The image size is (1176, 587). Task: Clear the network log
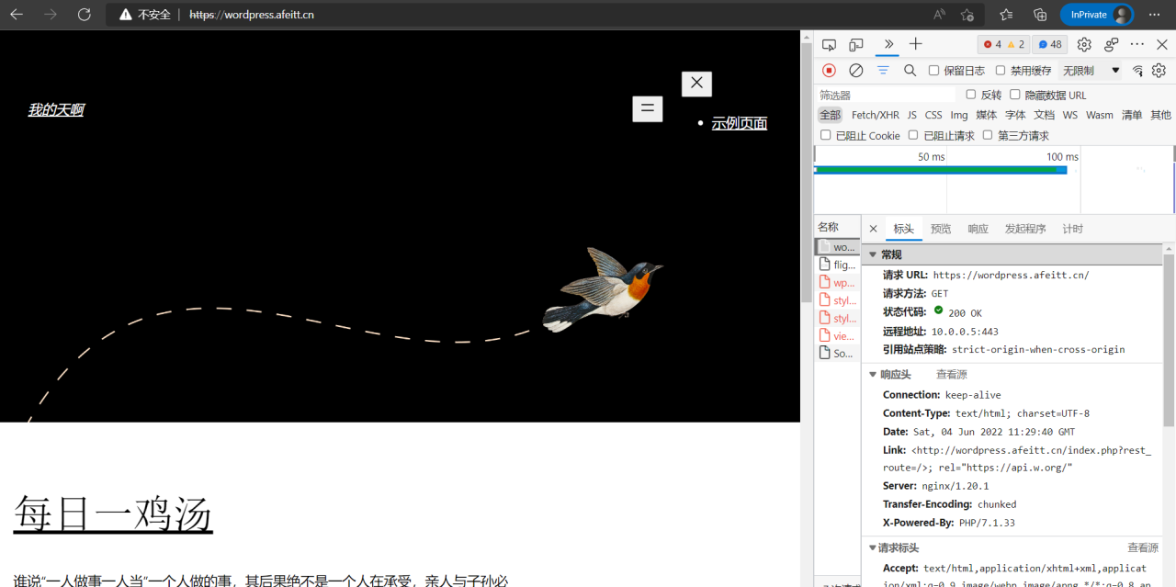pyautogui.click(x=855, y=71)
